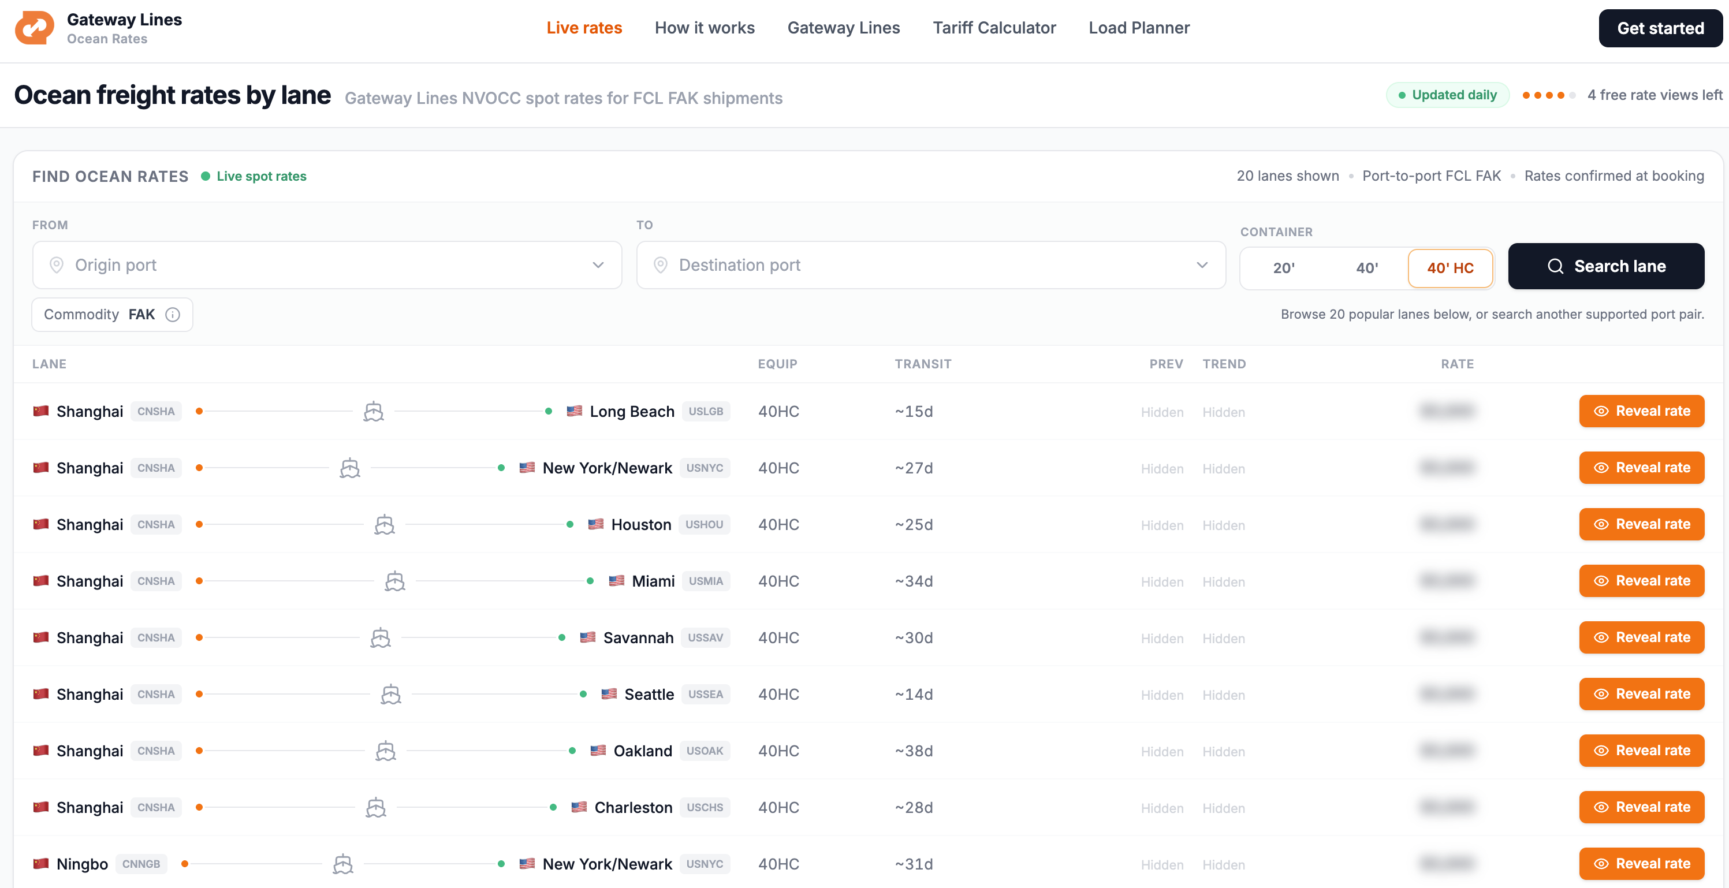Click the ship icon on Shanghai–Long Beach lane
1729x888 pixels.
coord(374,412)
